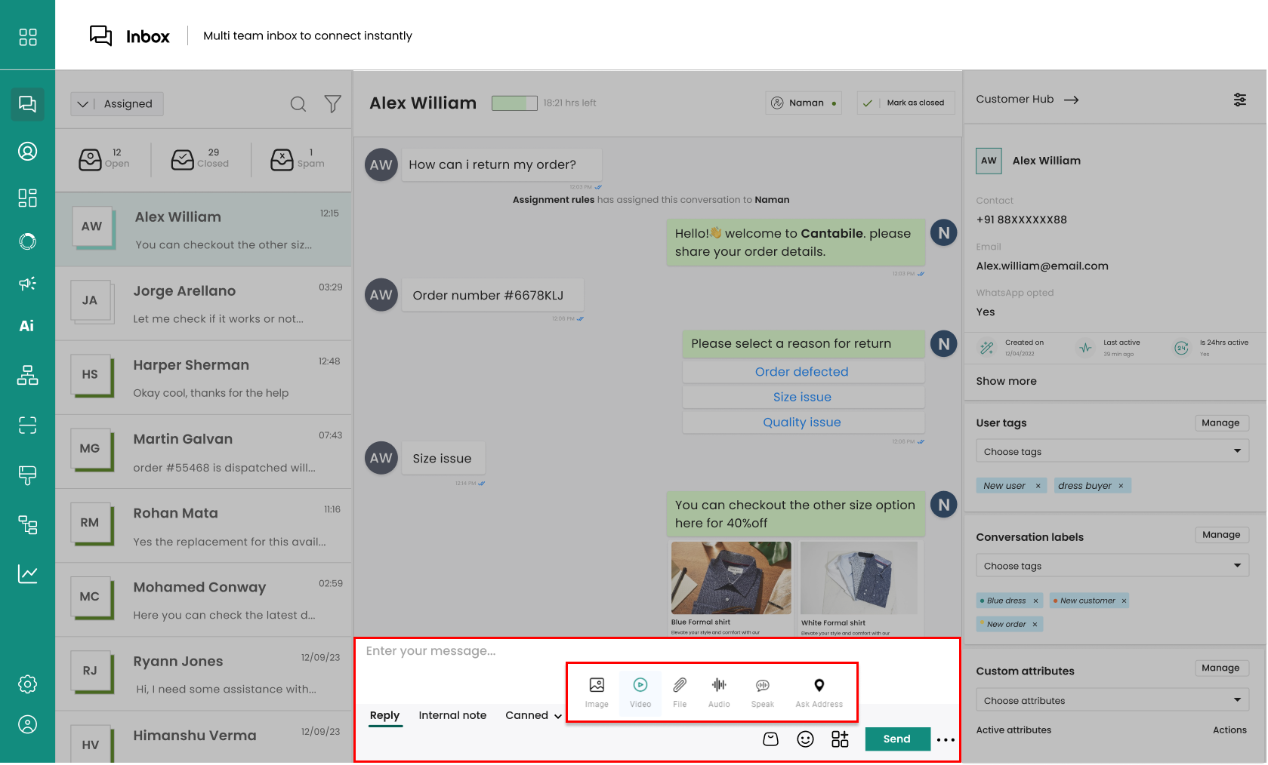This screenshot has width=1268, height=765.
Task: Expand the Assigned dropdown
Action: point(117,104)
